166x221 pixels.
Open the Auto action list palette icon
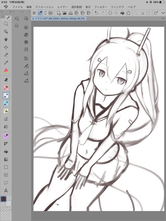point(26,49)
